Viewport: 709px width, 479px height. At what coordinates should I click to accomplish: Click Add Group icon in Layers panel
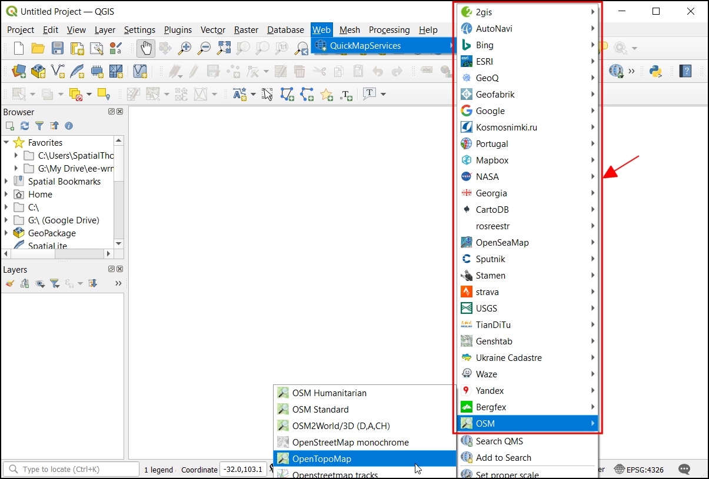click(x=25, y=283)
